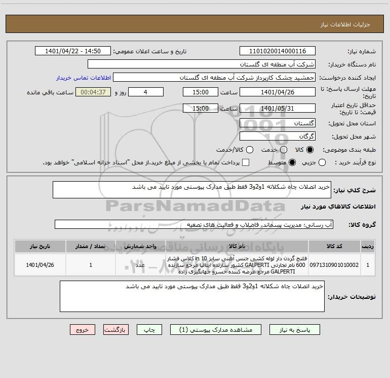Click the GALPERTI flange item name cell
The width and height of the screenshot is (390, 378).
[237, 265]
